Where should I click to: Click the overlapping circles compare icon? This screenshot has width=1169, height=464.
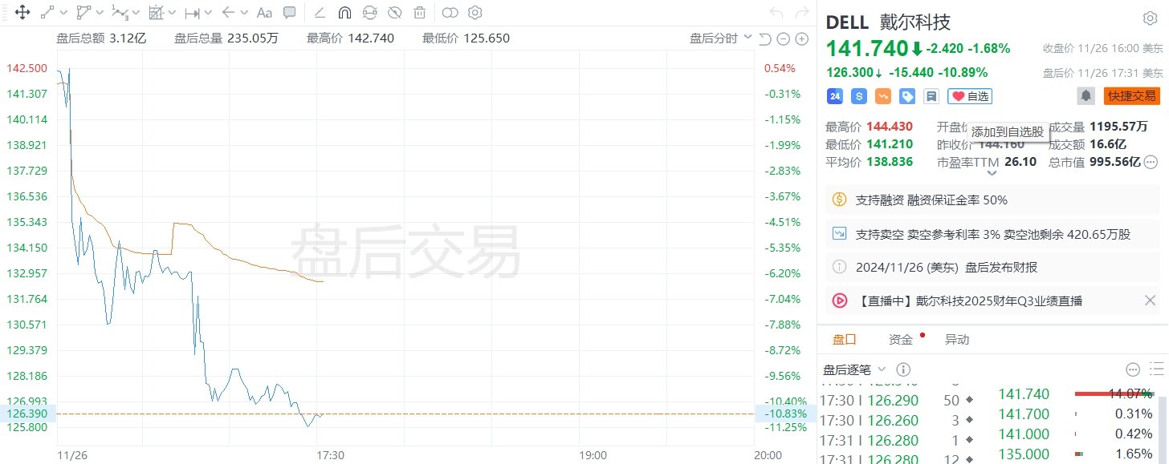(x=450, y=13)
